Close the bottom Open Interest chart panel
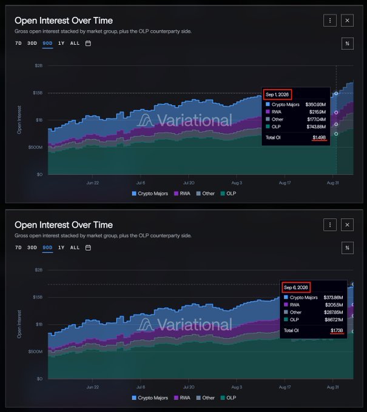The height and width of the screenshot is (412, 367). [347, 225]
